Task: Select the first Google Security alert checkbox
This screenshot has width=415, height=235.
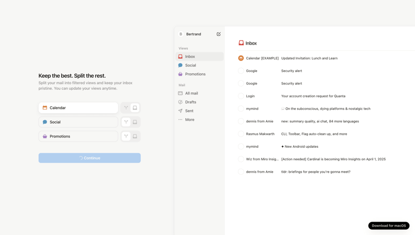Action: tap(241, 71)
